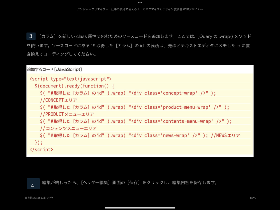Tap the 88% reading progress indicator
This screenshot has height=210, width=280.
click(x=253, y=198)
